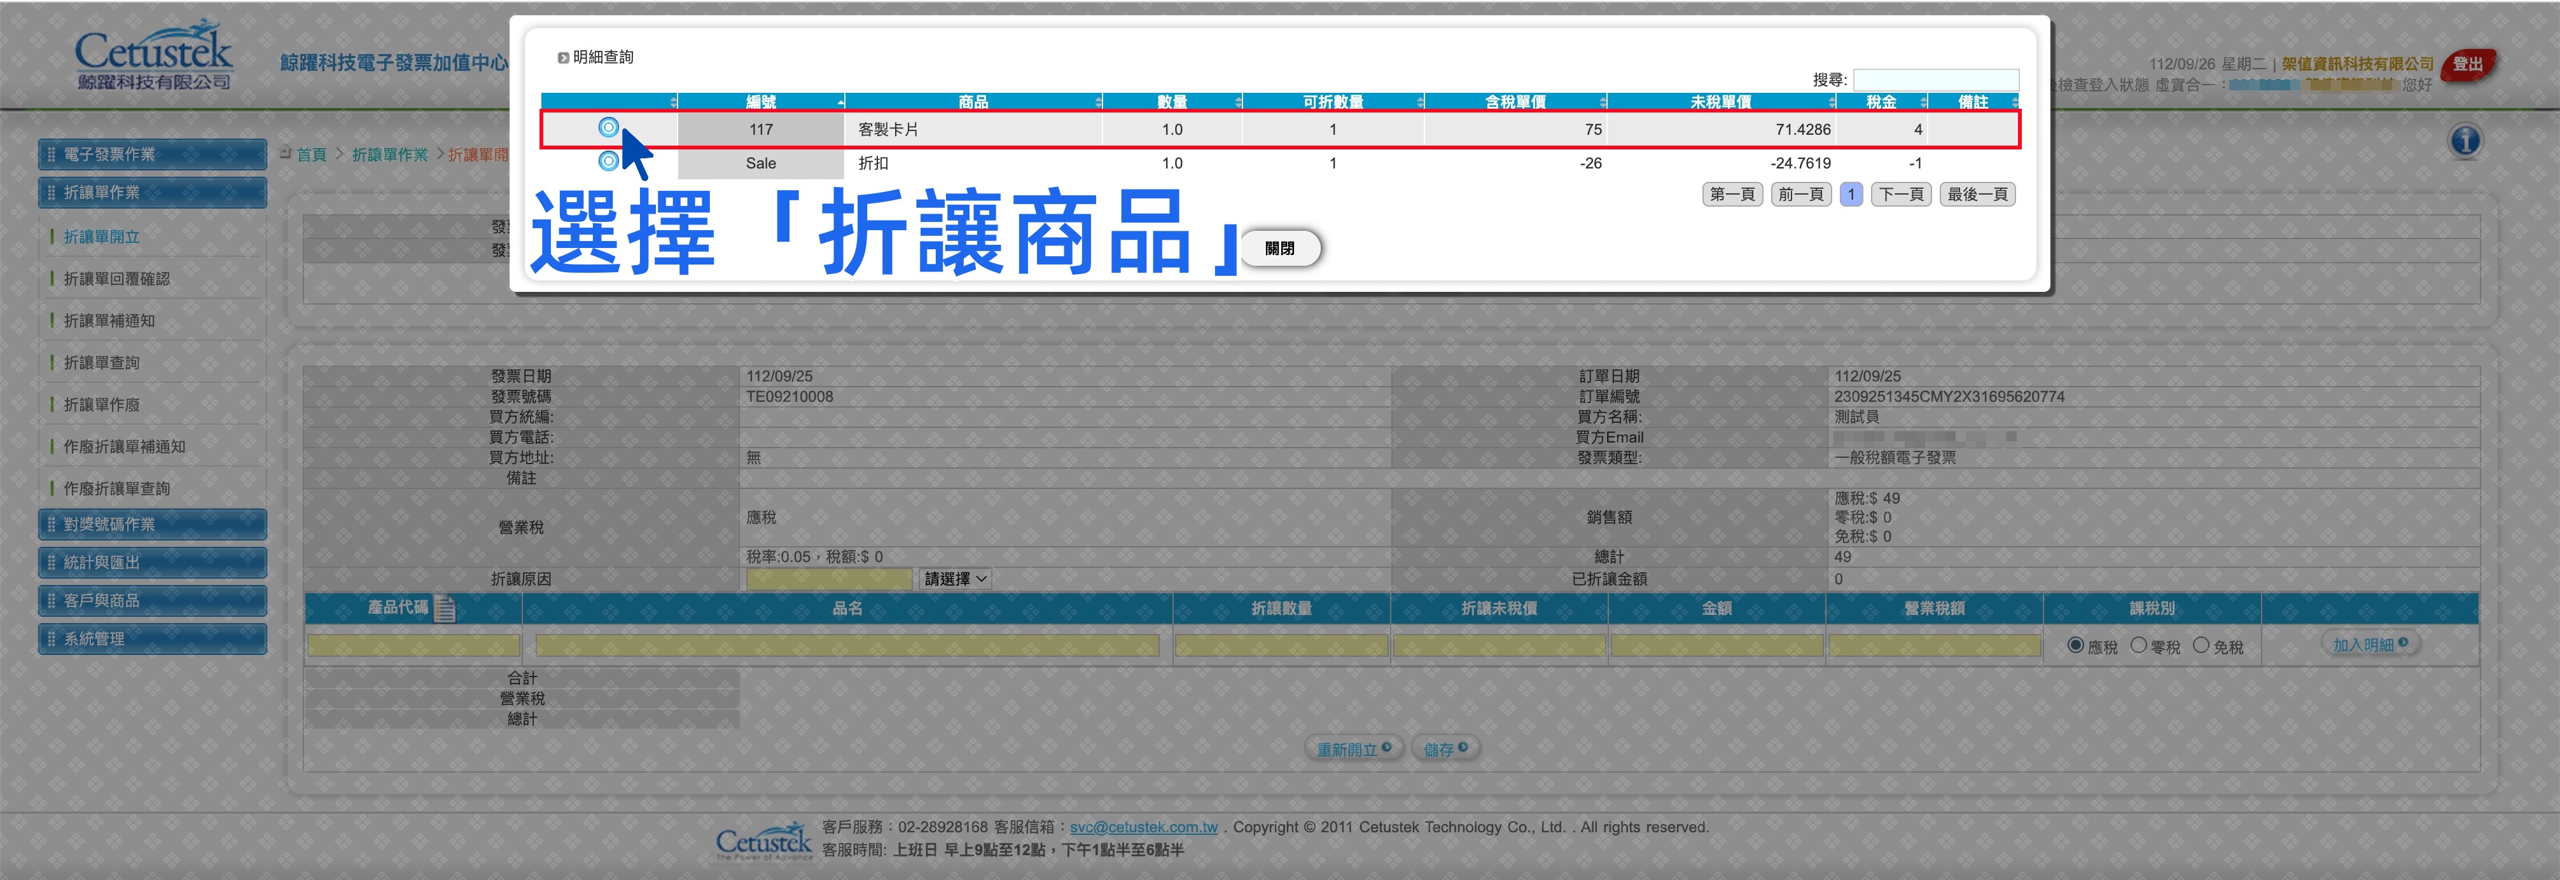Click page number 1 in pagination
This screenshot has width=2560, height=880.
coord(1851,194)
